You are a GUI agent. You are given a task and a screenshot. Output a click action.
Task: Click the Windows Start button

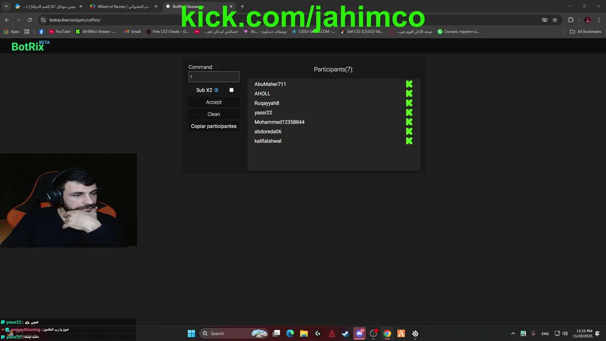click(x=191, y=333)
